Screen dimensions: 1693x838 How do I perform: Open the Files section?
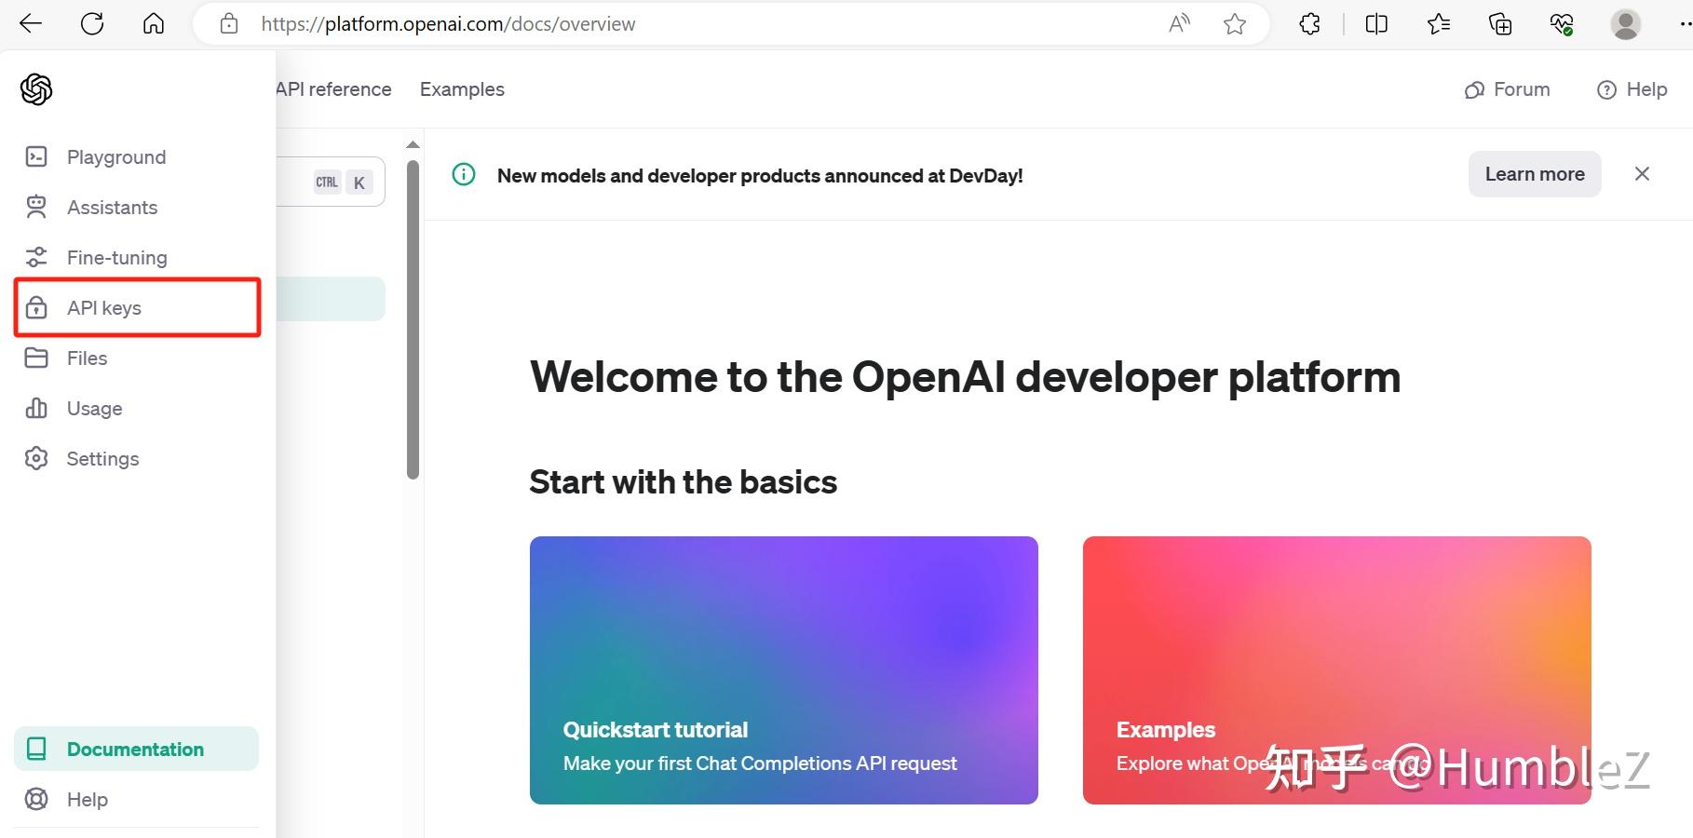[x=86, y=358]
